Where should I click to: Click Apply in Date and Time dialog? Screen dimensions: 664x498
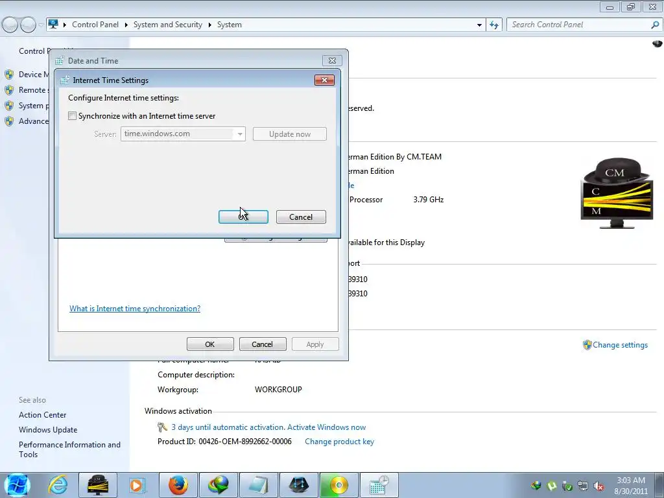pos(315,344)
